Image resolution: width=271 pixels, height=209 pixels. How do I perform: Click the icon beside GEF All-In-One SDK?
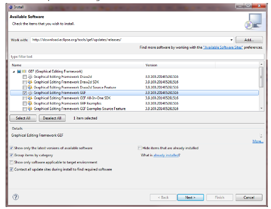[30, 98]
